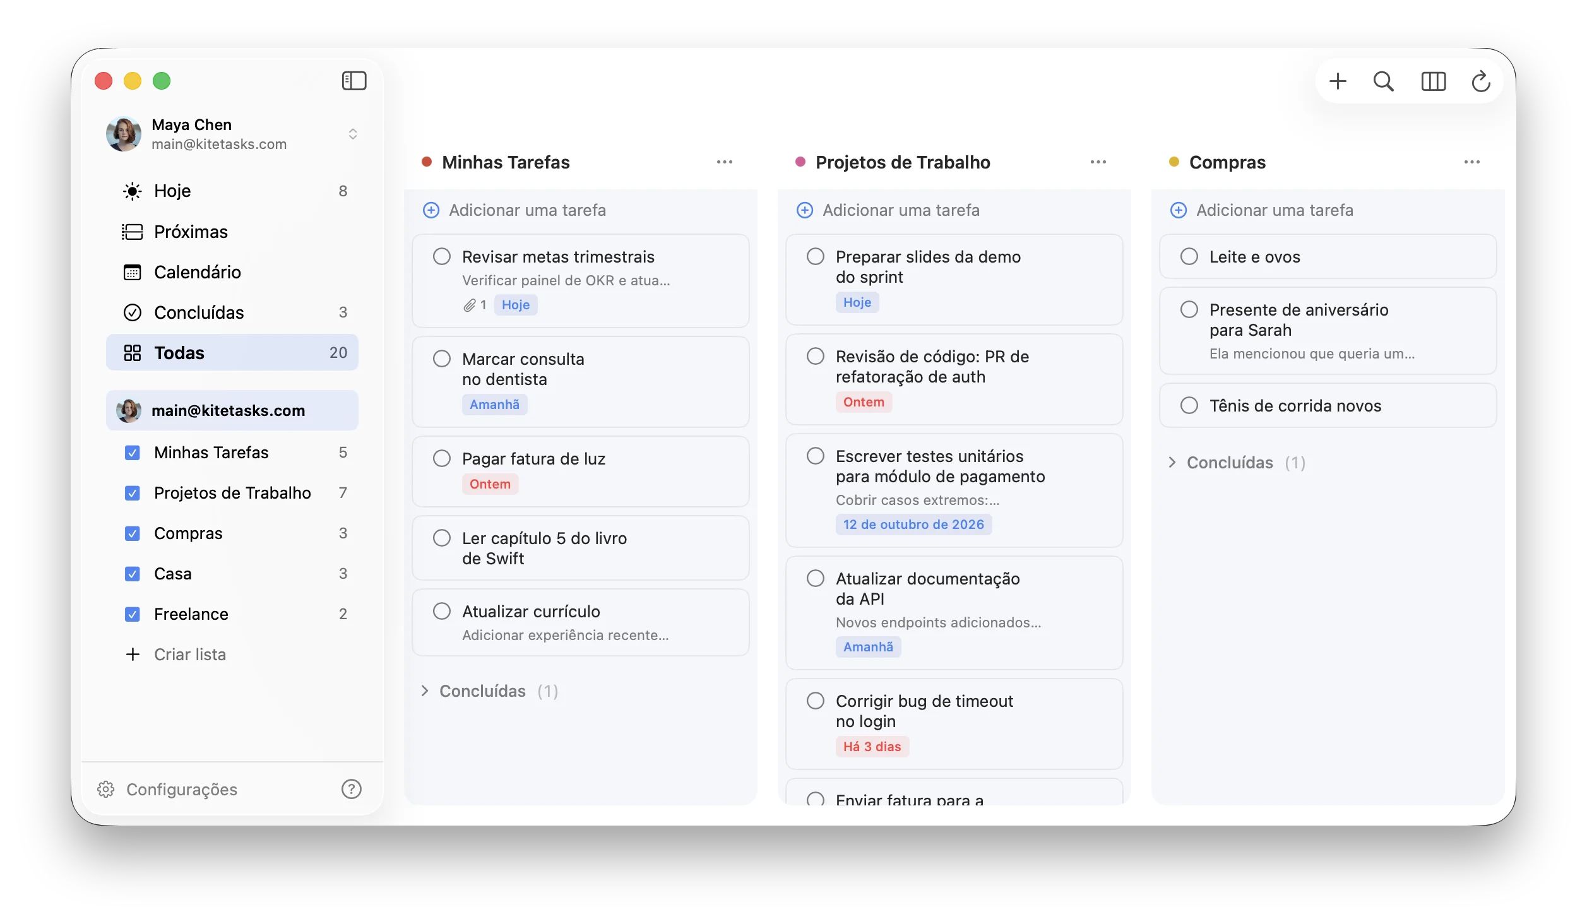Click the refresh sync icon

pos(1480,81)
